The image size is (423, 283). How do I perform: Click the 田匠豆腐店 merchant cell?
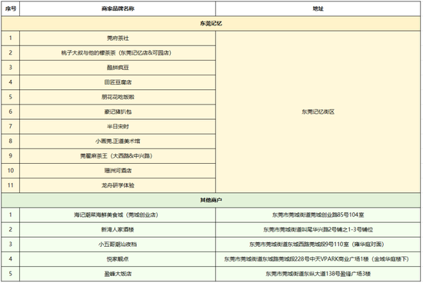(x=118, y=82)
